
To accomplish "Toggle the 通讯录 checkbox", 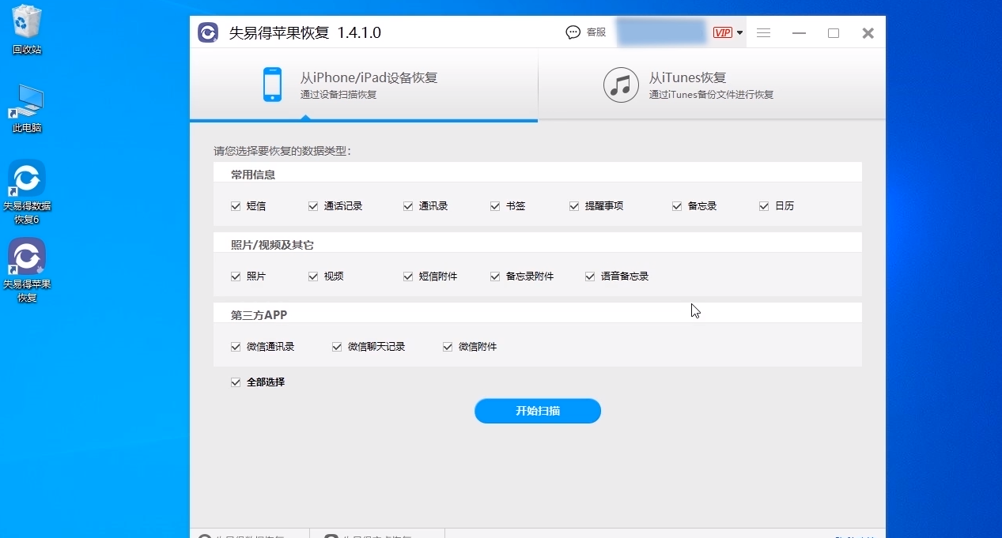I will 408,206.
